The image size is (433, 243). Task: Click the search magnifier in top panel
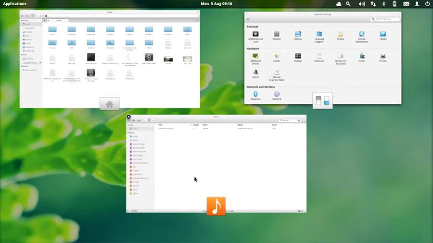[x=348, y=4]
